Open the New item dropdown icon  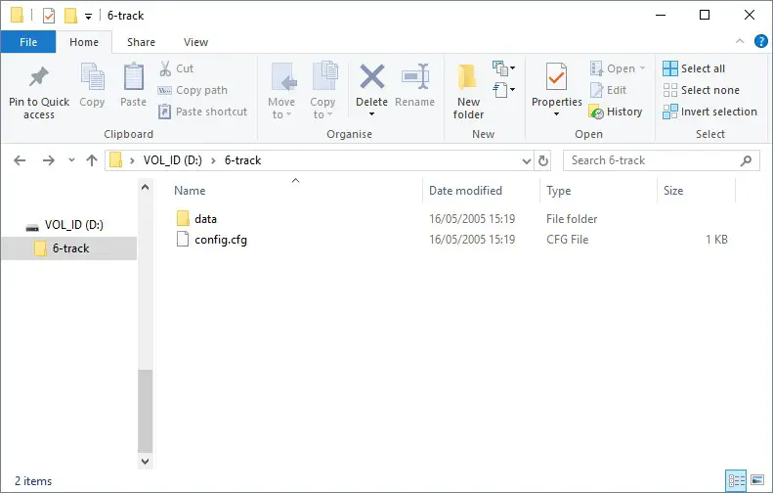[x=504, y=67]
